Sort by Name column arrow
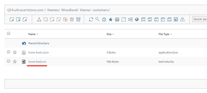The width and height of the screenshot is (207, 93). coord(37,34)
